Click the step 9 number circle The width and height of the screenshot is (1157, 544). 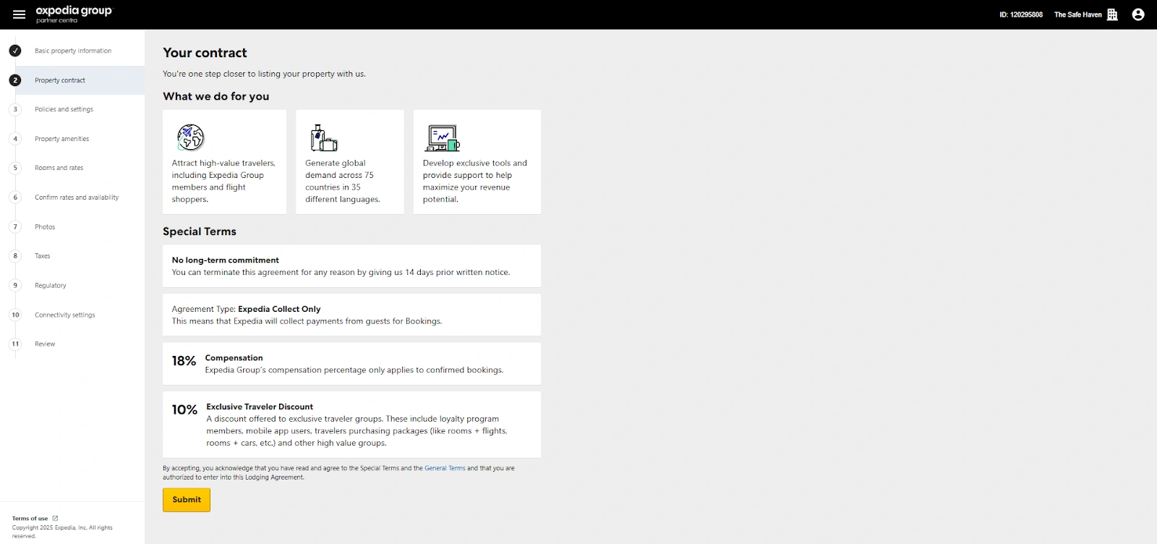coord(15,285)
